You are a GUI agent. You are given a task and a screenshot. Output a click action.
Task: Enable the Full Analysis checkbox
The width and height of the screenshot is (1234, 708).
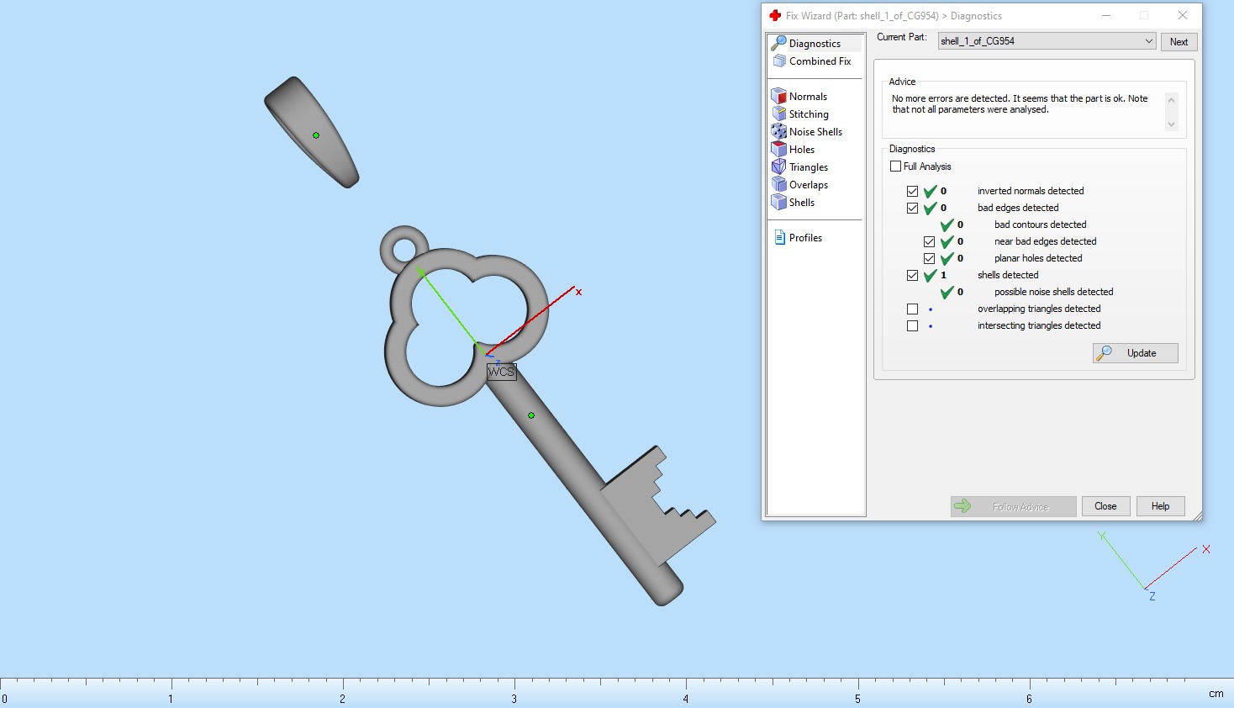click(x=895, y=166)
